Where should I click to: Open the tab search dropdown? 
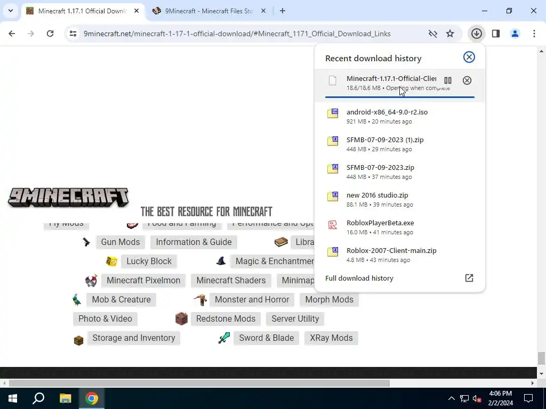click(x=11, y=11)
